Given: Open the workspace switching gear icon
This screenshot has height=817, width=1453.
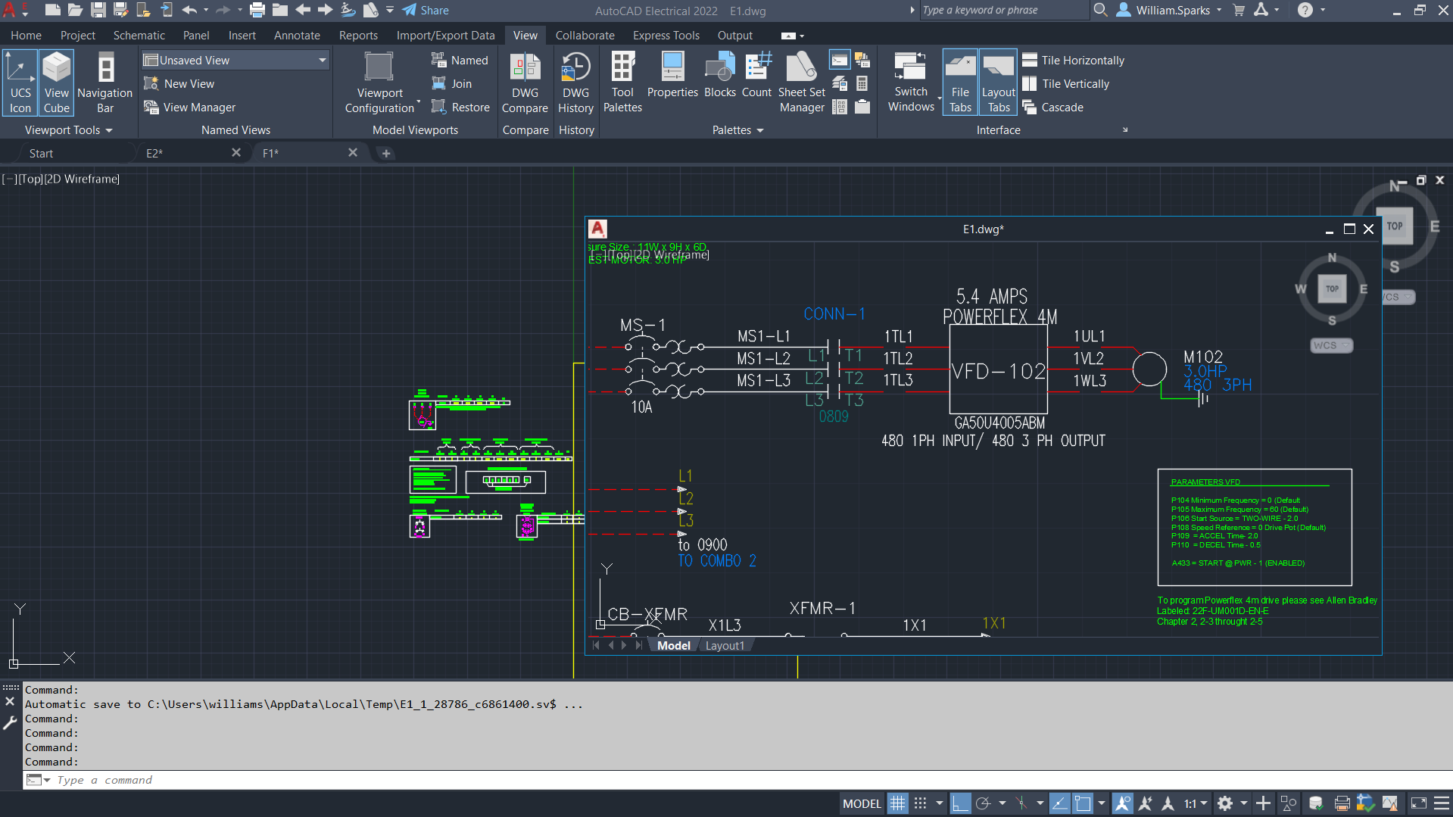Looking at the screenshot, I should pyautogui.click(x=1225, y=803).
